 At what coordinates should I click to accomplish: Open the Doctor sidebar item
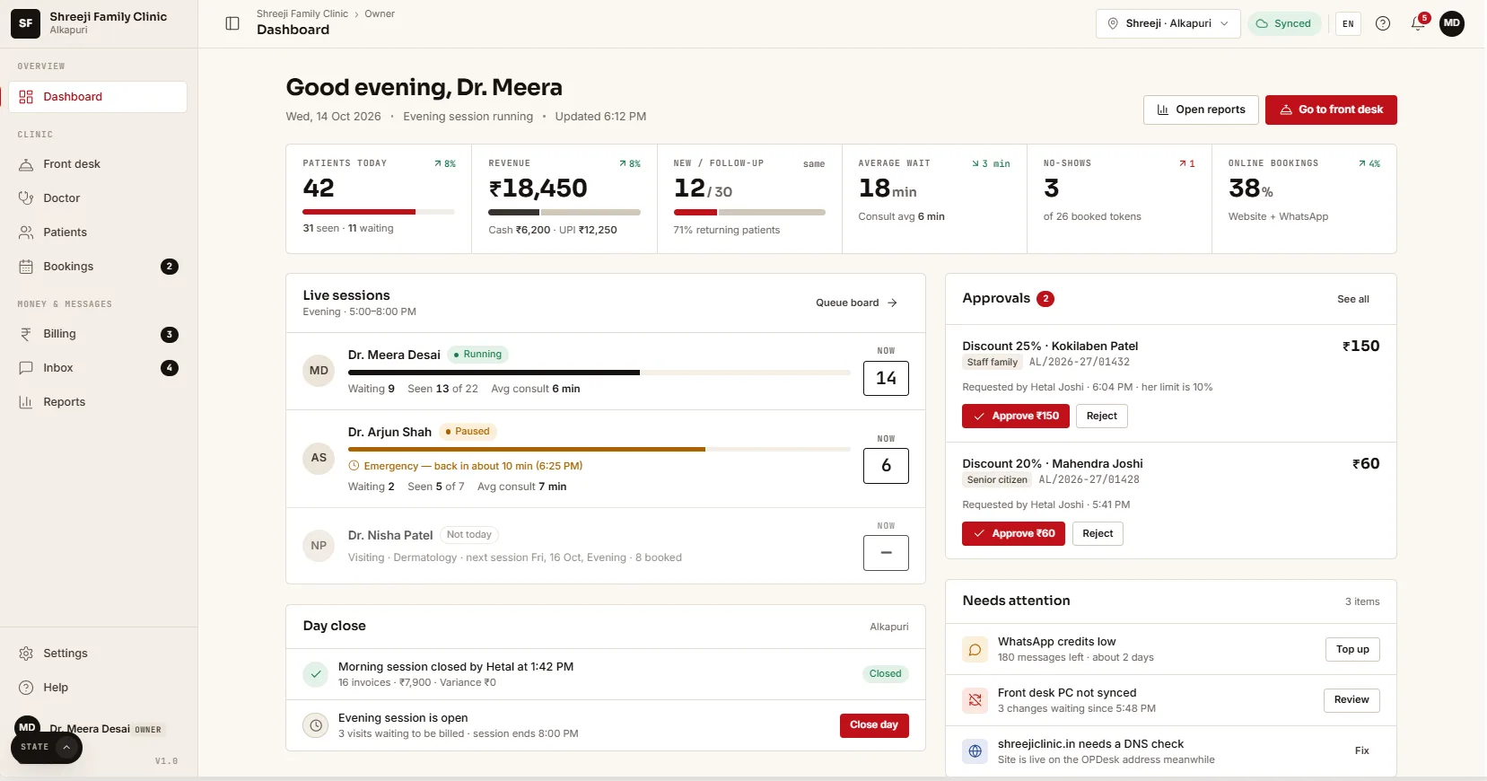98,198
